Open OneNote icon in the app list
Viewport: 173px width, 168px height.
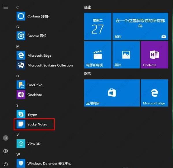pyautogui.click(x=21, y=95)
